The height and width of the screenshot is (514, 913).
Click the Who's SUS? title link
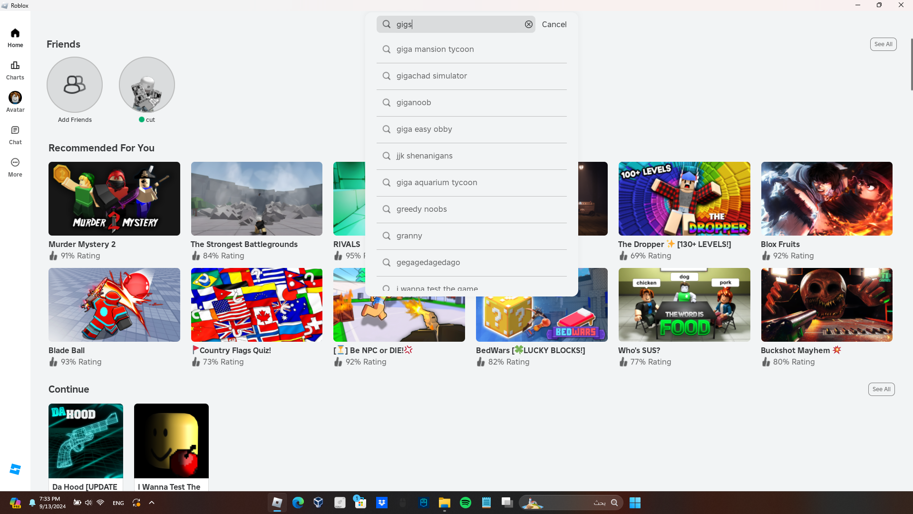pyautogui.click(x=639, y=350)
